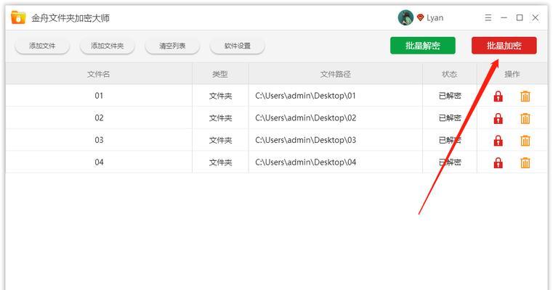
Task: Click the 操作 column header
Action: tap(512, 74)
